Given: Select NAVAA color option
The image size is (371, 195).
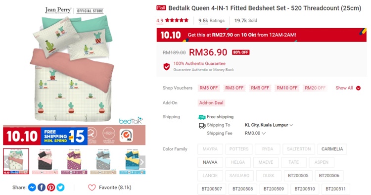Looking at the screenshot, I should pos(210,162).
